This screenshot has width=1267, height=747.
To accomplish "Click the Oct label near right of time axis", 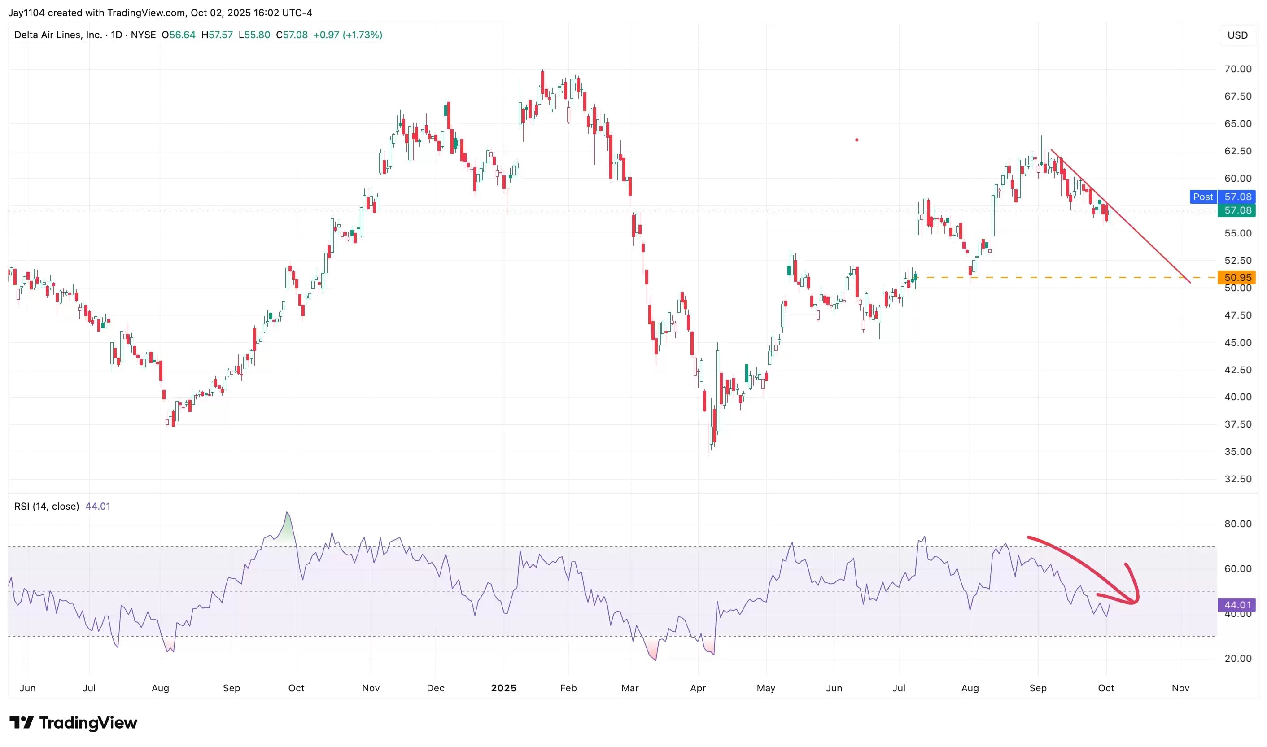I will [x=1105, y=688].
